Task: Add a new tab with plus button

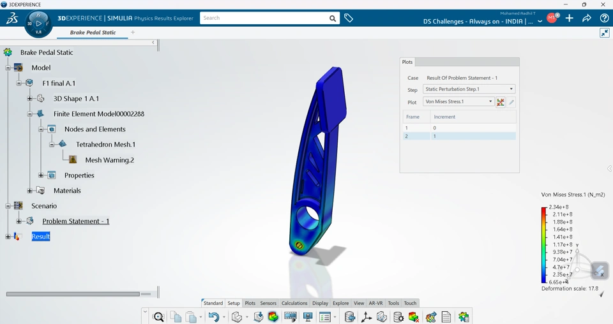Action: pyautogui.click(x=133, y=33)
